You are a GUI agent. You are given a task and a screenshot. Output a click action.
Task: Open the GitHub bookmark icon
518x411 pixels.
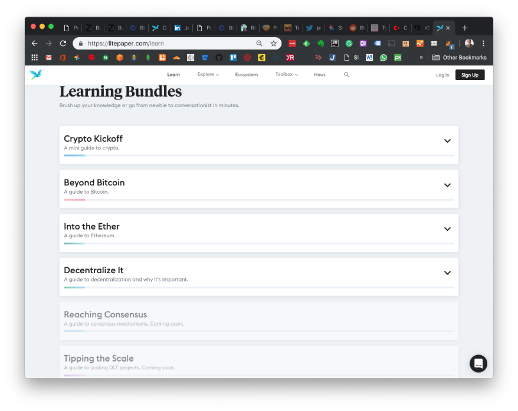pos(219,58)
